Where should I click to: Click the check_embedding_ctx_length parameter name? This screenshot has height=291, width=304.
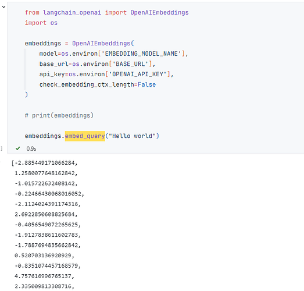(87, 84)
